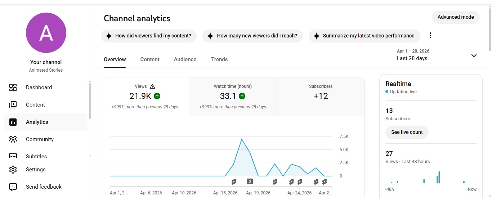Click the See live count button
492x198 pixels.
click(407, 132)
